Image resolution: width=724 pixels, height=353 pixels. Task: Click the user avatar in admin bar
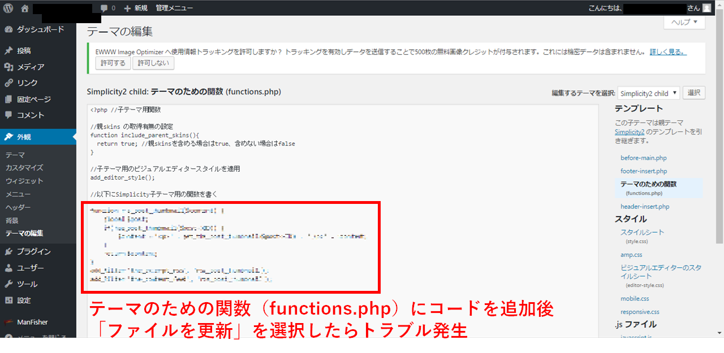[x=707, y=8]
